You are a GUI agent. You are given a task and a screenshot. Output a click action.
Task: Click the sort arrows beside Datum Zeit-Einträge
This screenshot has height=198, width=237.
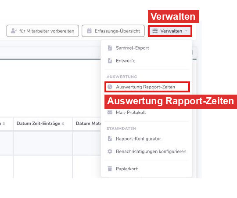coord(63,124)
